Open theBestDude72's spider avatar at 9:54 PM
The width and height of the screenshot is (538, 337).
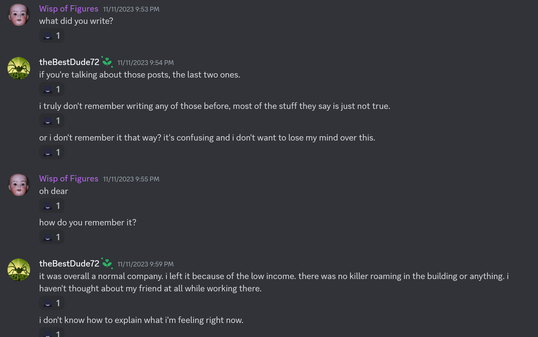click(19, 68)
